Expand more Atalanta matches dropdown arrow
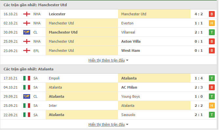Screen dimensions: 219x130 point(127,124)
